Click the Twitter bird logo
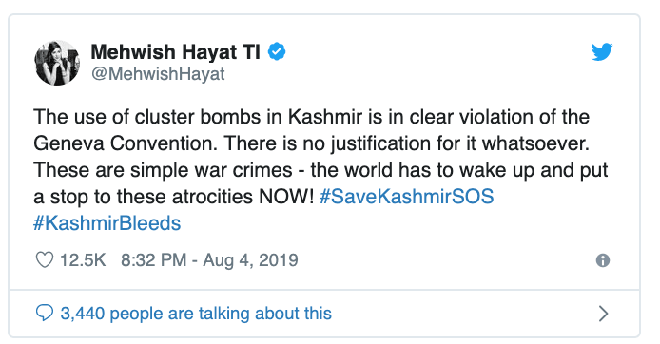660x344 pixels. [x=602, y=51]
